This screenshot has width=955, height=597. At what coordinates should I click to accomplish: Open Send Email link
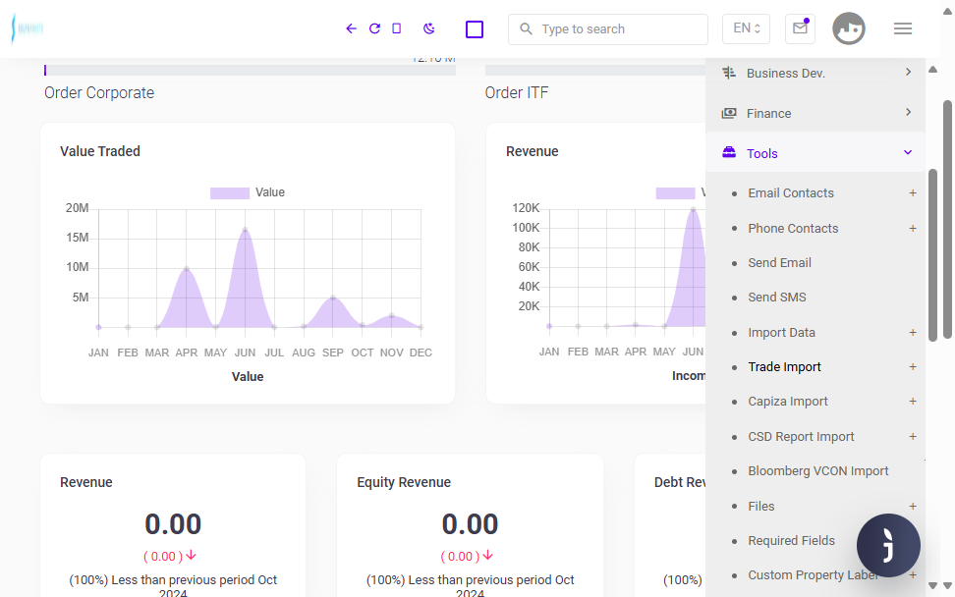(779, 263)
